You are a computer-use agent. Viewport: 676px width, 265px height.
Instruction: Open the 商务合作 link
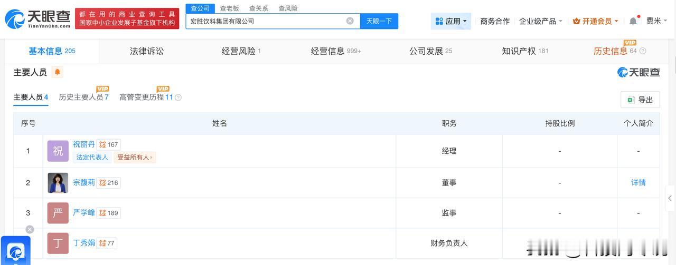495,21
